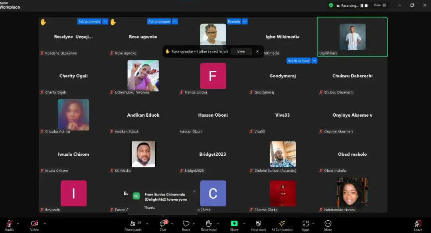Image resolution: width=431 pixels, height=233 pixels.
Task: Close the Eunice Chinwendu chat popup
Action: click(x=194, y=191)
